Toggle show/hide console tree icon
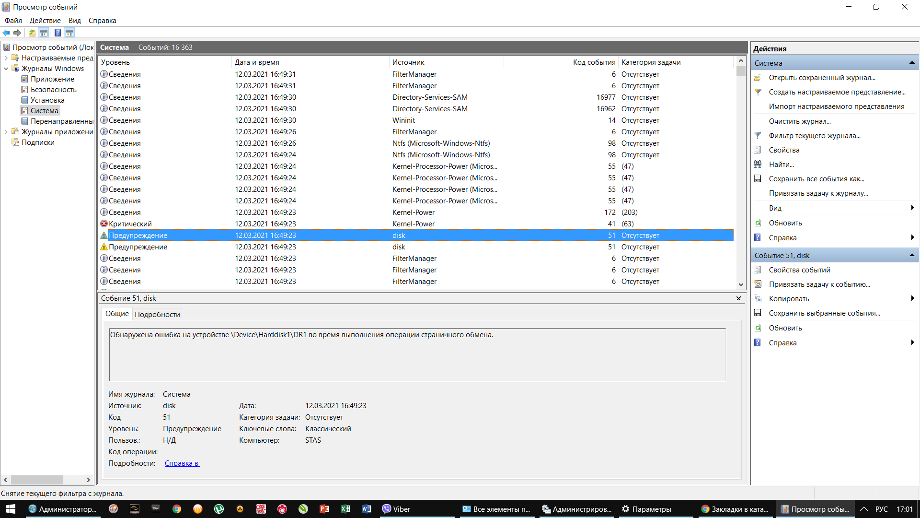Viewport: 920px width, 518px height. pos(44,33)
